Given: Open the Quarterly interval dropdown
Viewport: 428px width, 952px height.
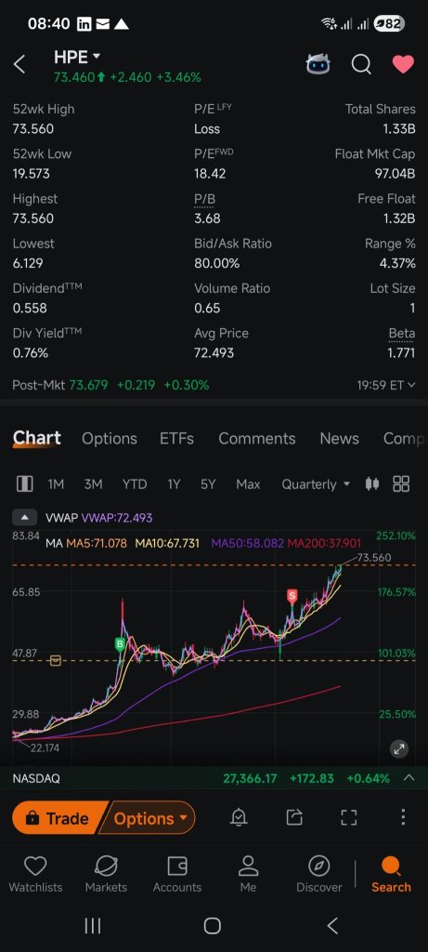Looking at the screenshot, I should 316,483.
